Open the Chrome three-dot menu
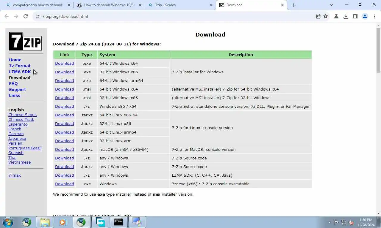The width and height of the screenshot is (381, 228). point(374,16)
